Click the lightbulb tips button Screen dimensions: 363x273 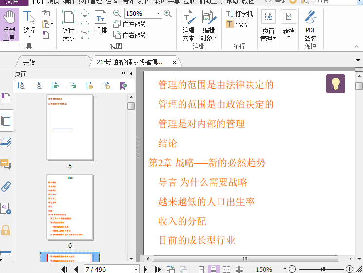coord(335,83)
